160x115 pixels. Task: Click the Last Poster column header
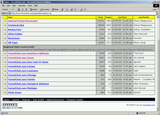point(144,17)
